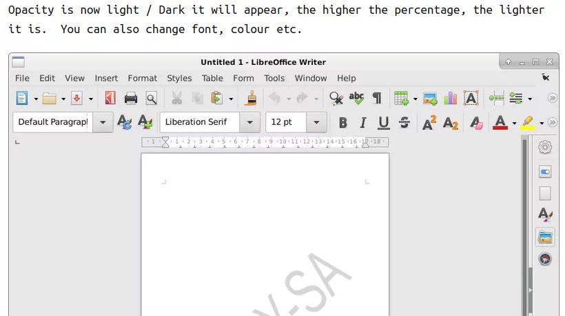This screenshot has width=565, height=316.
Task: Open the font size dropdown arrow
Action: pyautogui.click(x=316, y=122)
